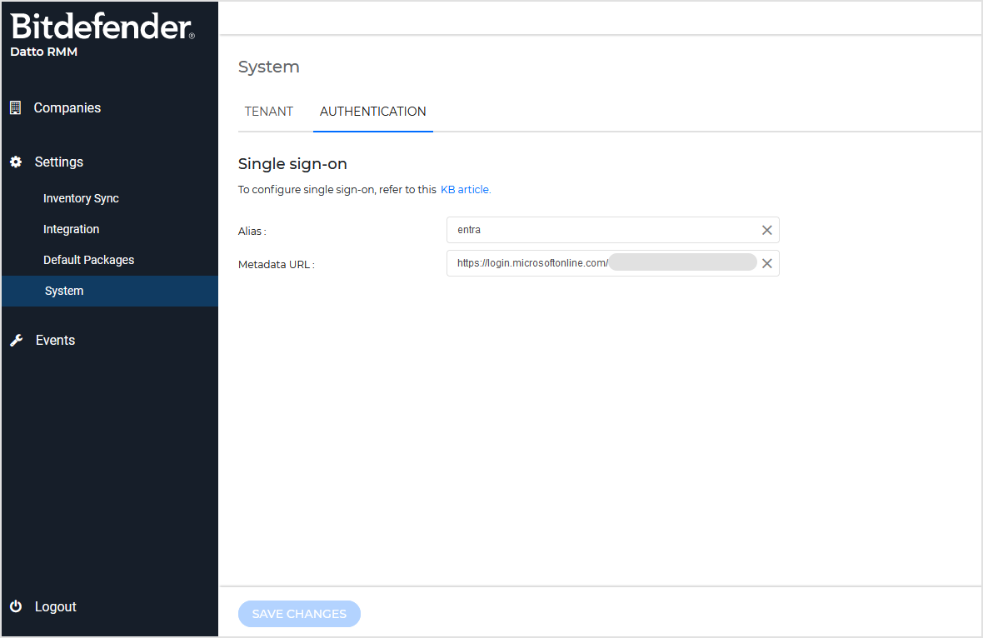Select System in the Settings menu

(64, 291)
